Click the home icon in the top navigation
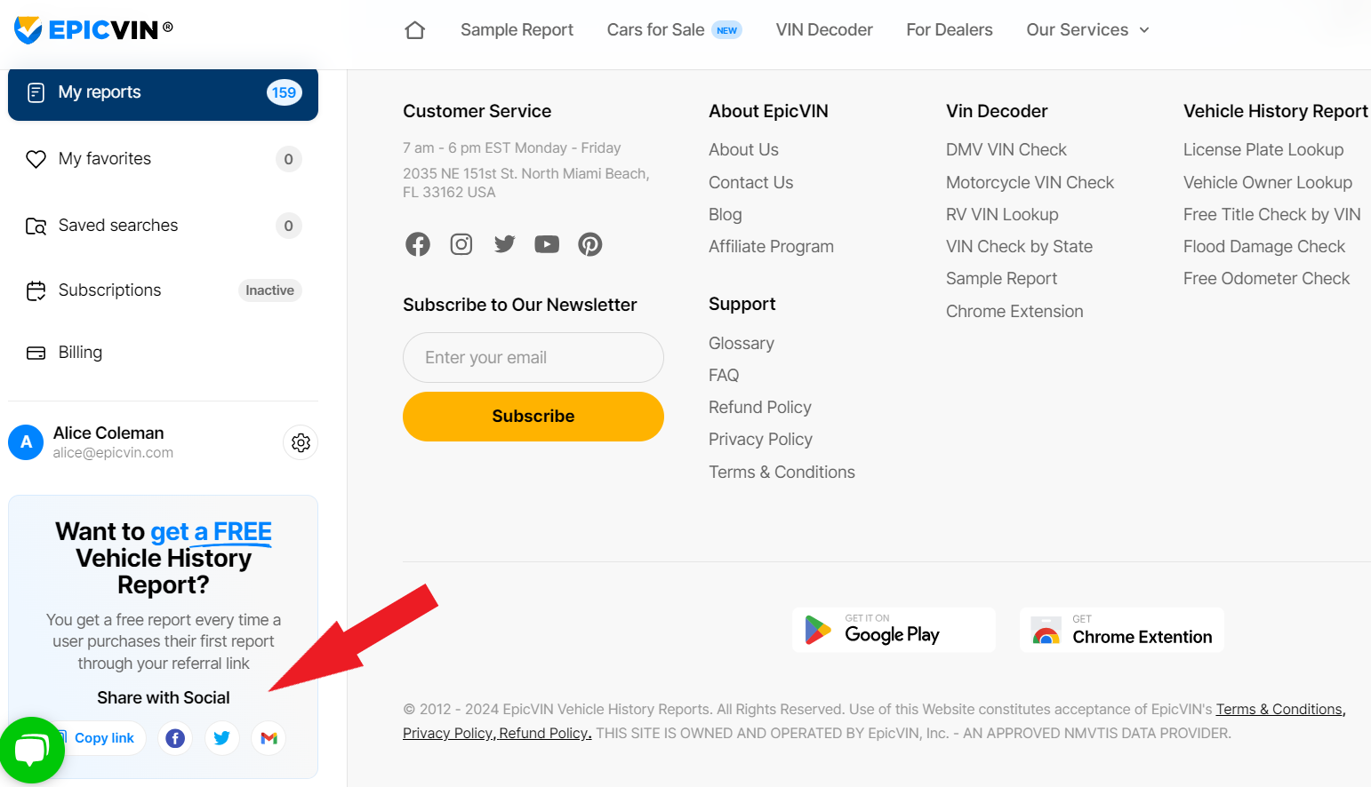Viewport: 1371px width, 787px height. click(x=414, y=30)
